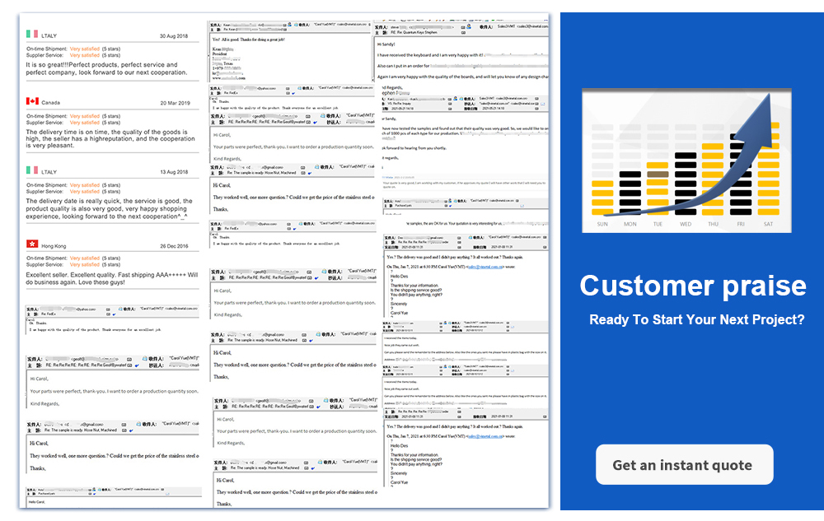Select the Ready To Start Your Next Project text
This screenshot has width=824, height=521.
[696, 319]
